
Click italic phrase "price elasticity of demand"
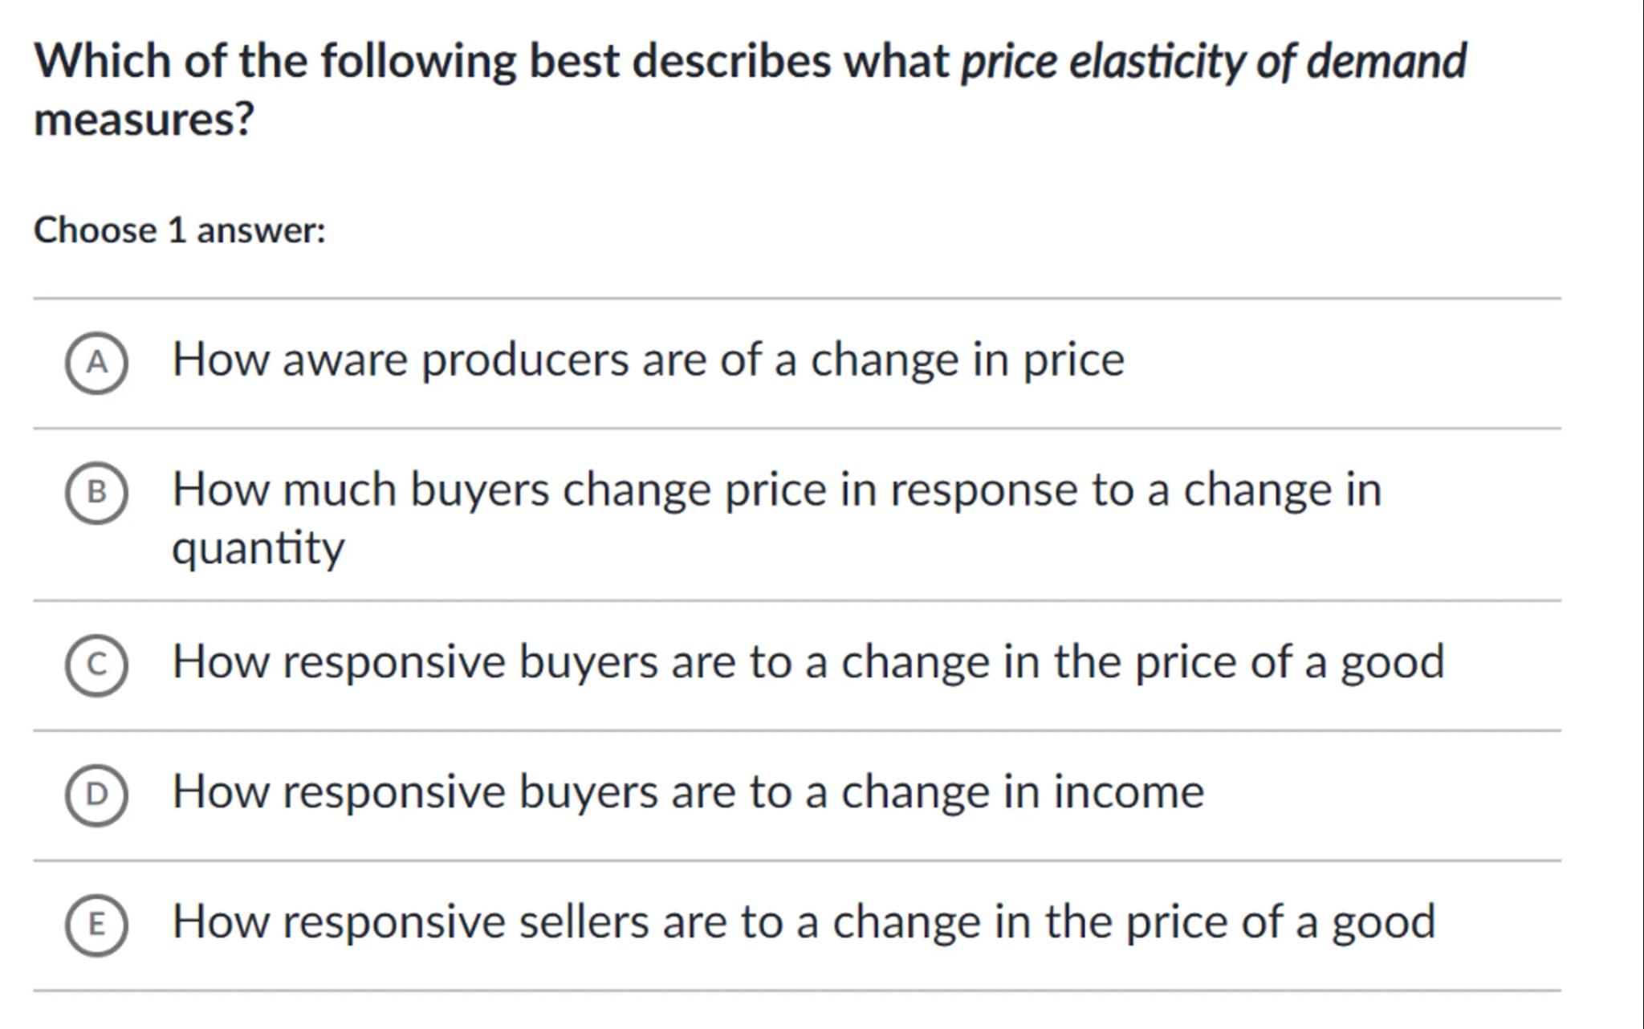pos(1214,62)
